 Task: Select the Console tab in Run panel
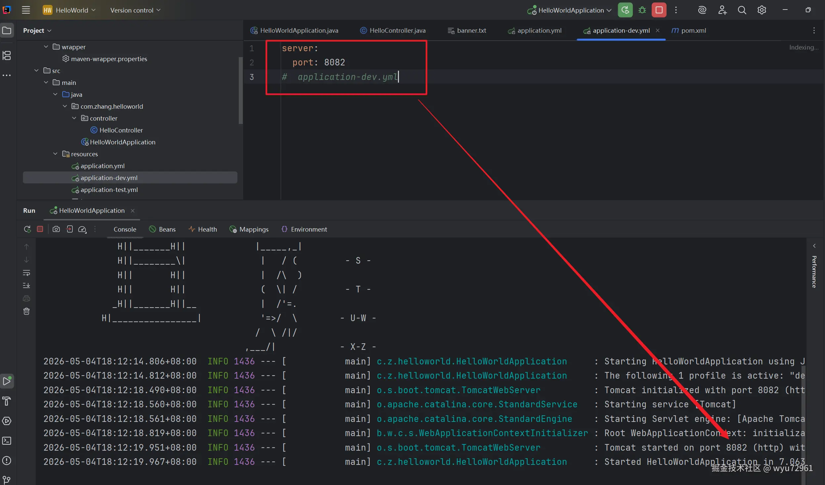tap(125, 229)
